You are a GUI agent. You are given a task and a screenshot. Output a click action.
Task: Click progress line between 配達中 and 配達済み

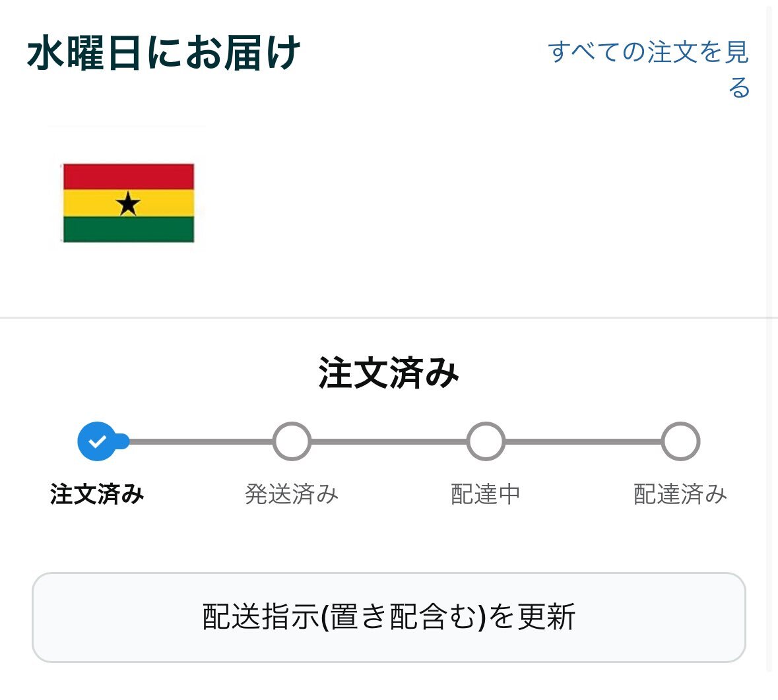point(583,441)
